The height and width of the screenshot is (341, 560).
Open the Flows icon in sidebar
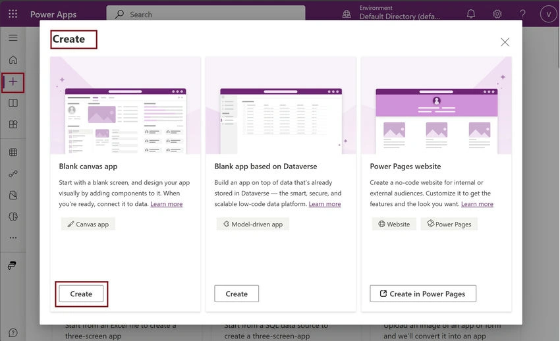[13, 174]
